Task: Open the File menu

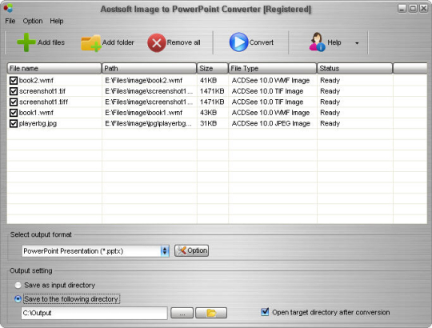Action: pos(10,21)
